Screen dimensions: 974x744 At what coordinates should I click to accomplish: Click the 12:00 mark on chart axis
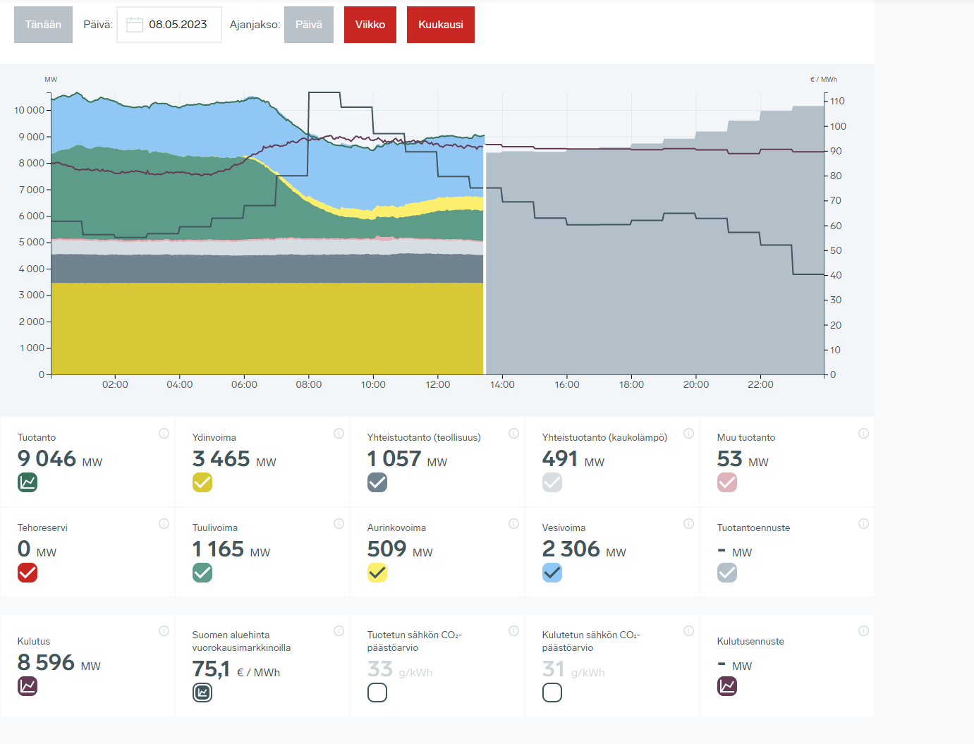pos(437,384)
